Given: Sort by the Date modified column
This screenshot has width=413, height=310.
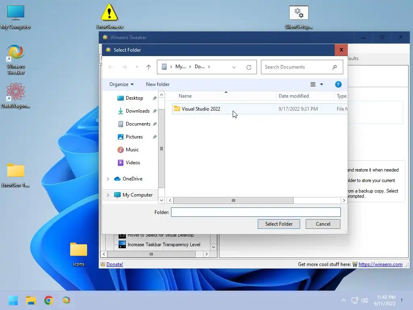Looking at the screenshot, I should click(294, 96).
